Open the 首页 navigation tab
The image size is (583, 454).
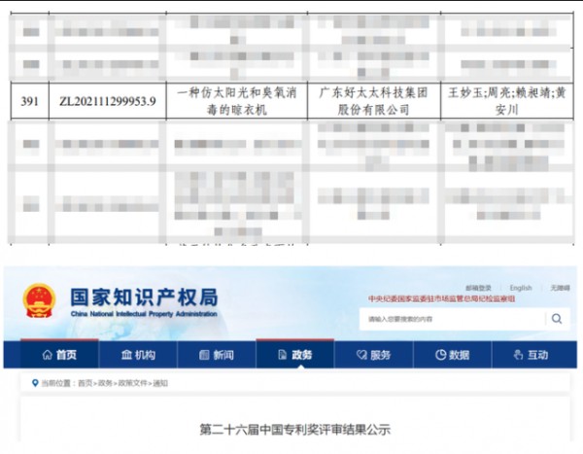coord(59,355)
